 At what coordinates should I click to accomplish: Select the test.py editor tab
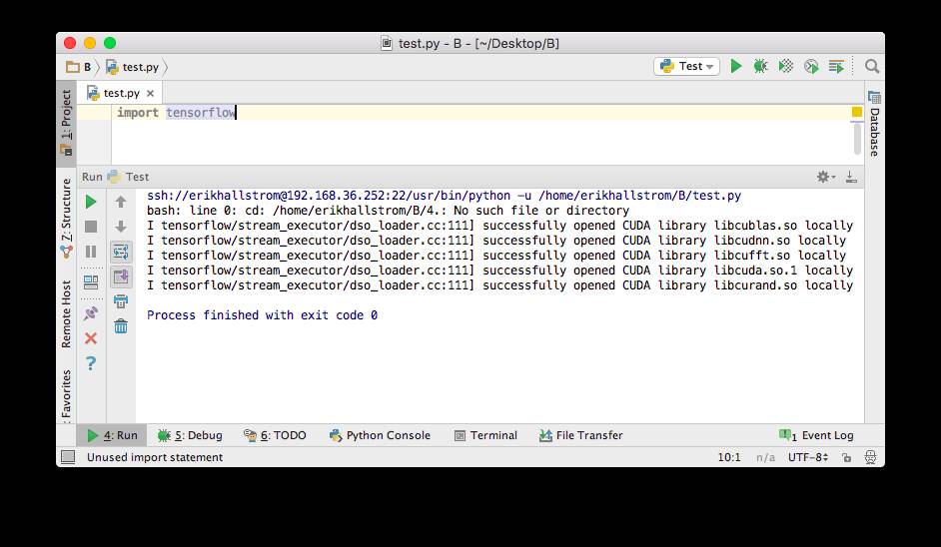pos(121,93)
